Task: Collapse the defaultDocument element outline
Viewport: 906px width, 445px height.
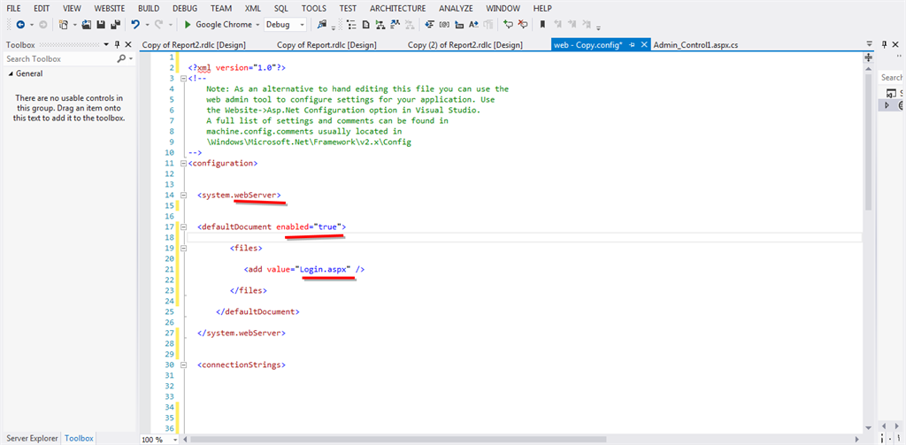Action: [x=183, y=226]
